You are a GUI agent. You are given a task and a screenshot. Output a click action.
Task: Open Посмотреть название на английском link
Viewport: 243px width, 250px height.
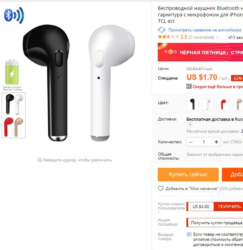coord(205,30)
